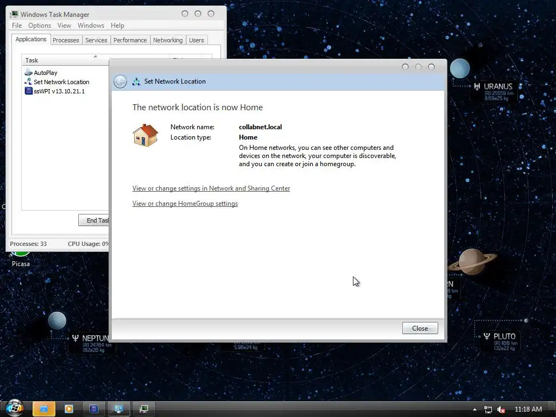Screen dimensions: 556x417
Task: Select AutoPlay row text in task list
Action: (46, 73)
